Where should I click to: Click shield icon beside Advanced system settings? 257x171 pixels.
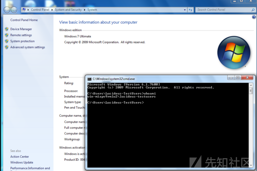click(x=6, y=47)
